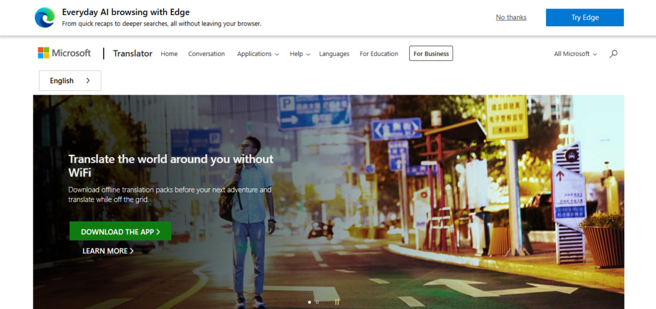Open the English language selector
This screenshot has height=309, width=656.
(70, 81)
